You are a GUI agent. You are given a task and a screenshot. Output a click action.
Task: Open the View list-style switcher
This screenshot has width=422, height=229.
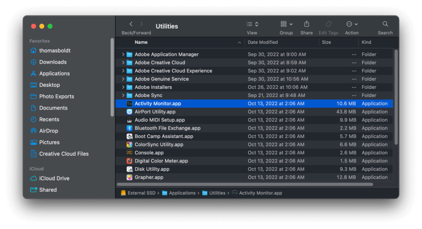(252, 24)
